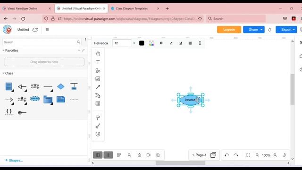Open the font size dropdown arrow
Image resolution: width=302 pixels, height=170 pixels.
(x=134, y=43)
